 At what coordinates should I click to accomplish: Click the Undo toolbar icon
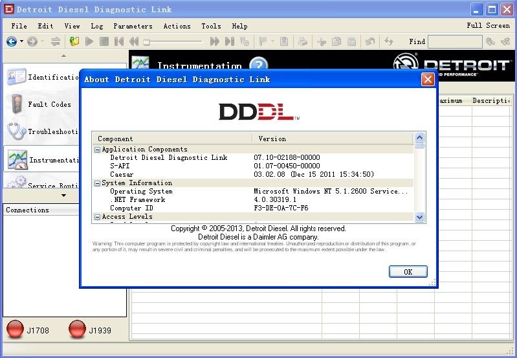[370, 41]
